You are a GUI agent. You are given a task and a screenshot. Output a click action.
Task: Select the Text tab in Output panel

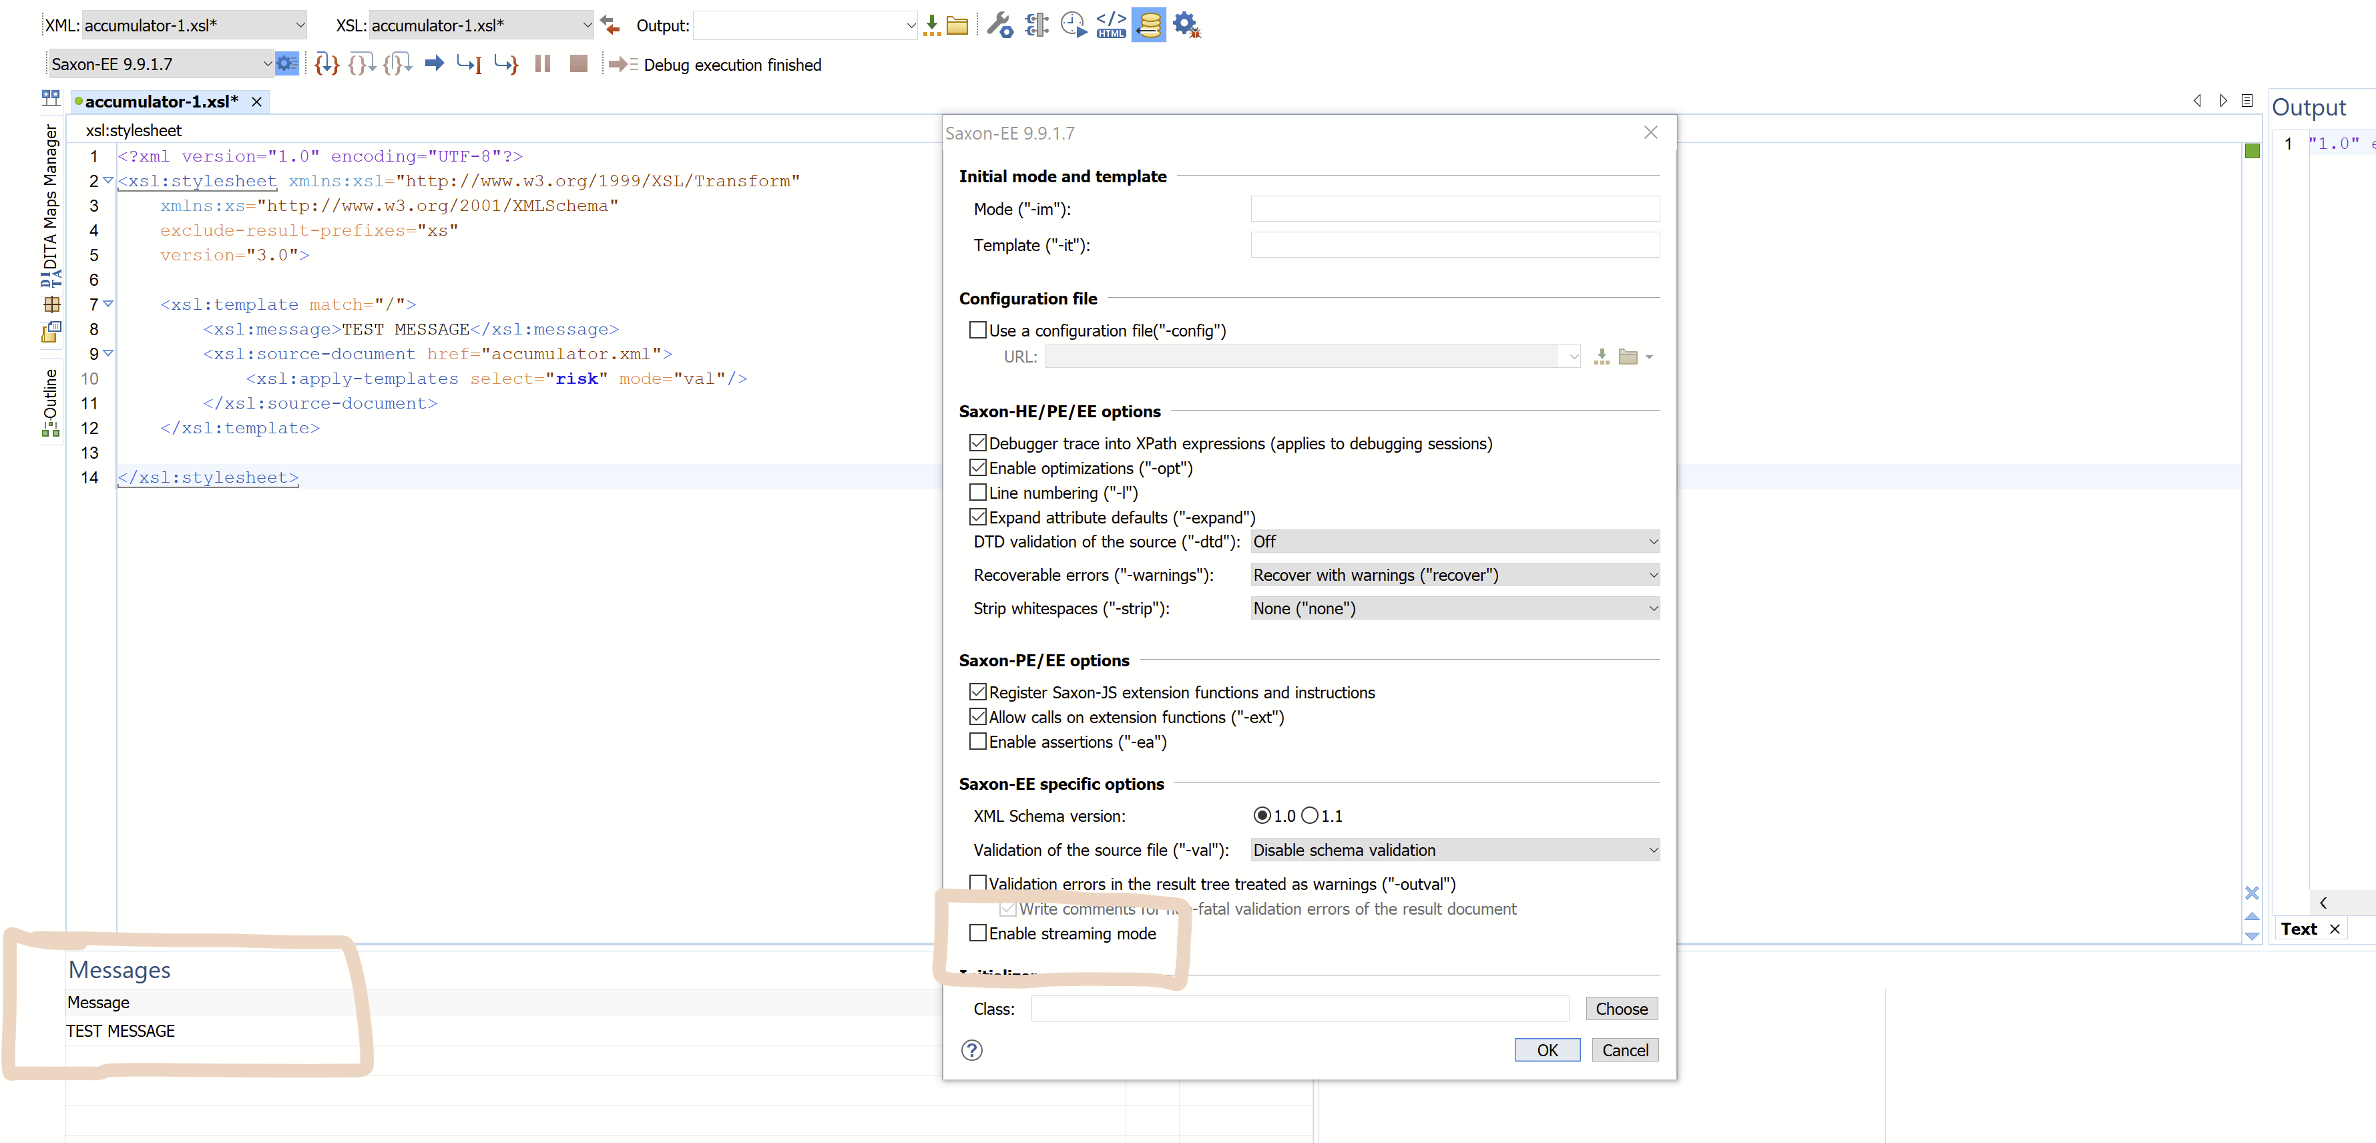coord(2299,929)
